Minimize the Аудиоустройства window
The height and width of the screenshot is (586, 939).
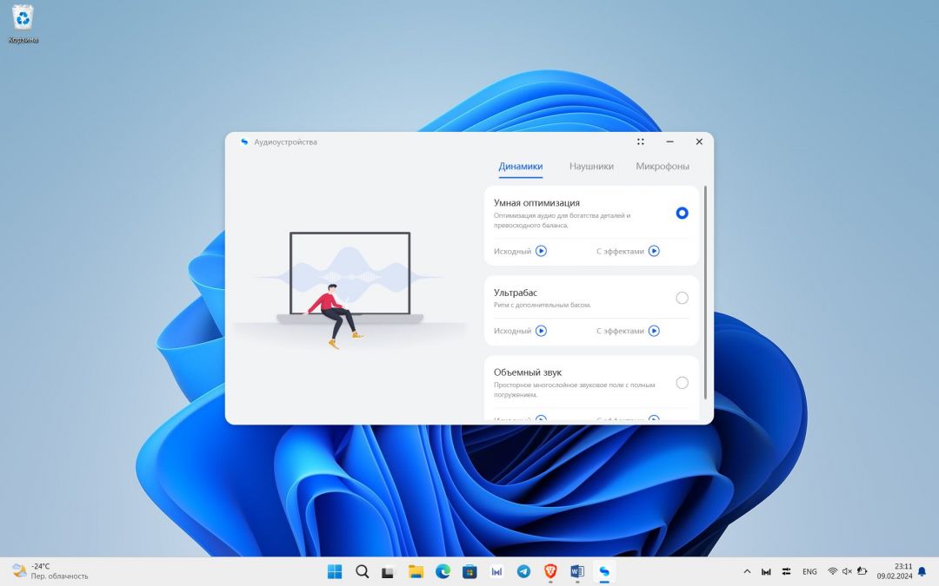670,142
